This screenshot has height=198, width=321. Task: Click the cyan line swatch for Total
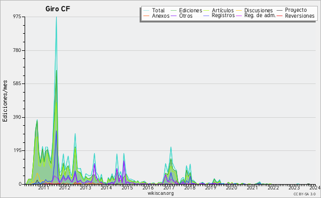(147, 11)
